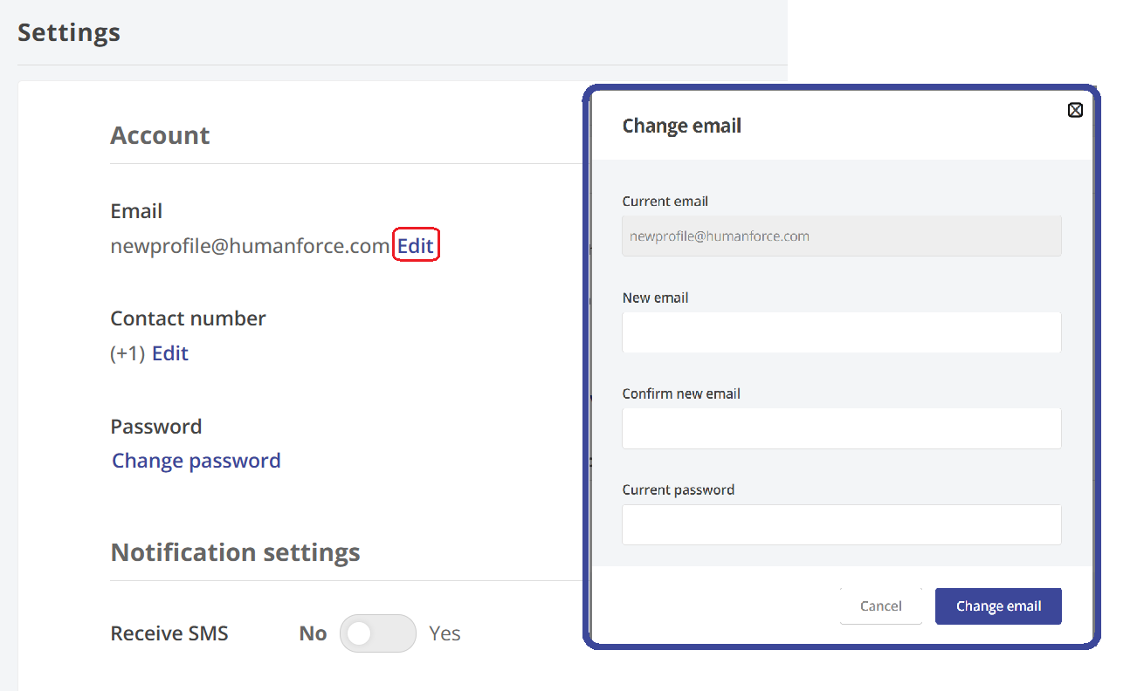The width and height of the screenshot is (1144, 691).
Task: Click the Account section heading
Action: (x=160, y=135)
